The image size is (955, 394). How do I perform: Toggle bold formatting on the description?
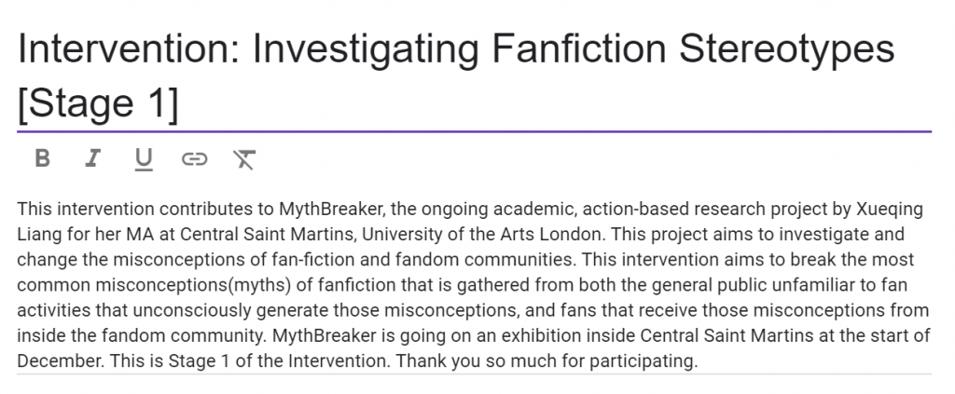(42, 158)
